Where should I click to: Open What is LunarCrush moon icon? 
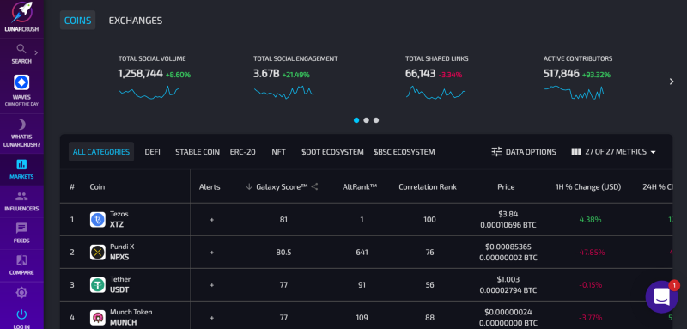(21, 125)
